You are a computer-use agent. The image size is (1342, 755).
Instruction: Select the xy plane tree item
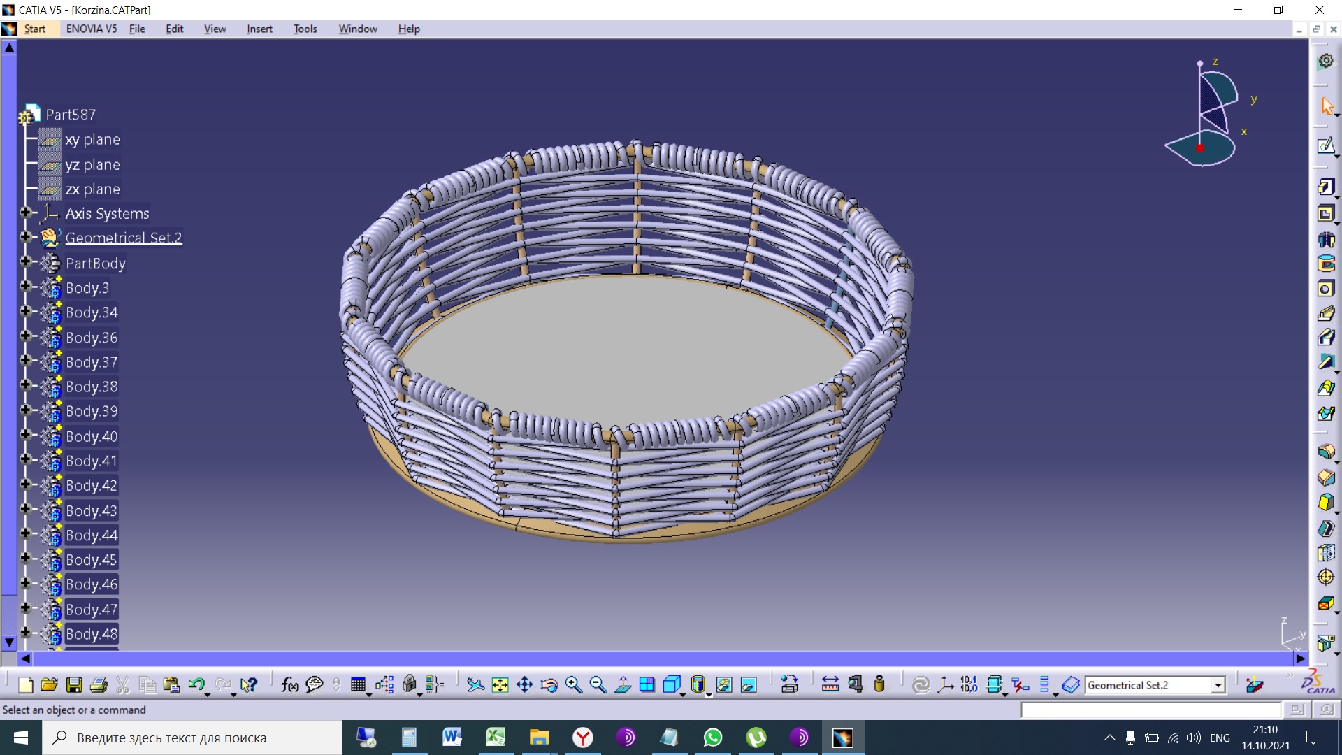[92, 140]
